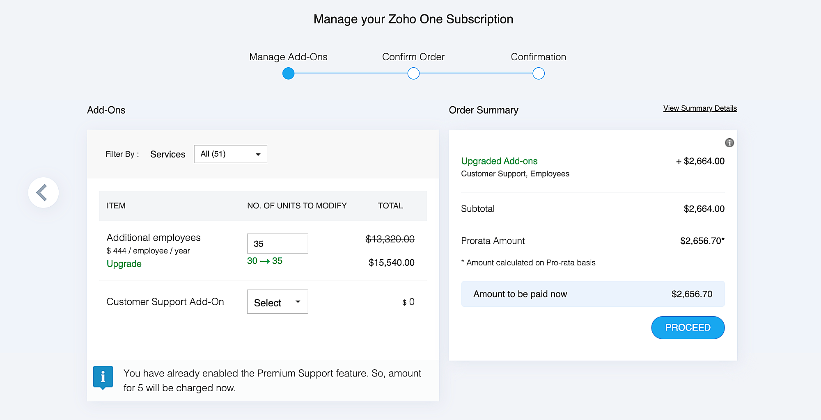The width and height of the screenshot is (821, 420).
Task: Click the Subtotal value $2,664.00
Action: 704,209
